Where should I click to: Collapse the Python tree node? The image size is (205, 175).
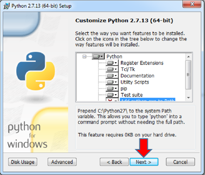pos(84,57)
